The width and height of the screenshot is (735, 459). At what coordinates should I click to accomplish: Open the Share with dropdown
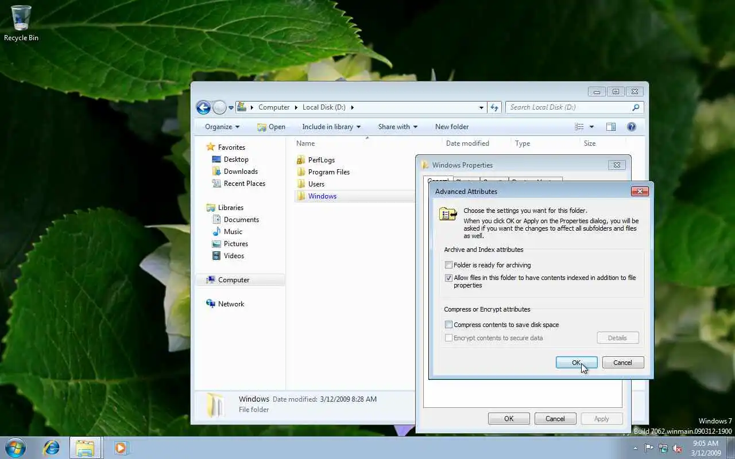397,127
